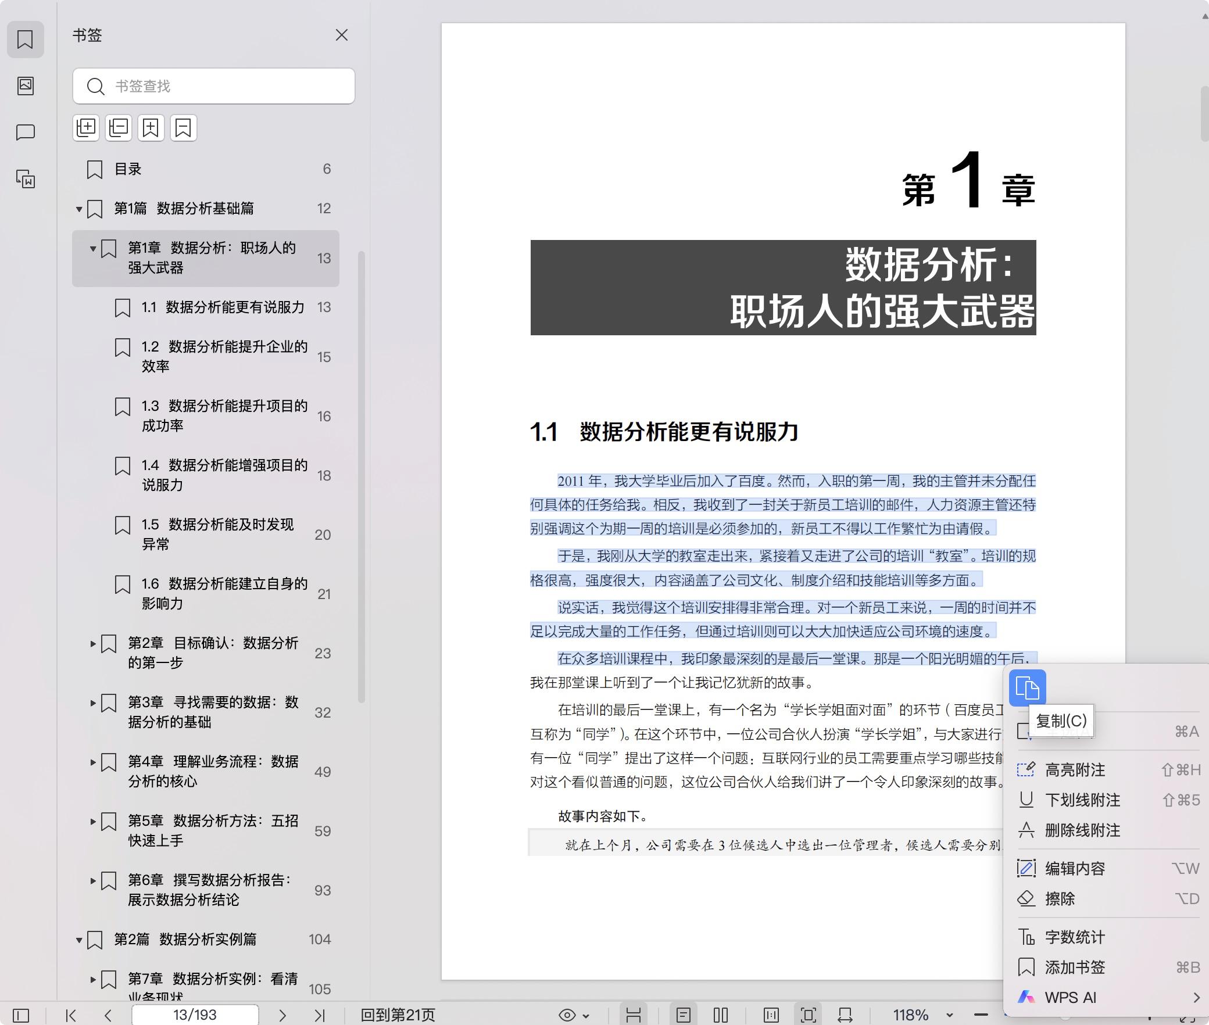This screenshot has width=1209, height=1025.
Task: Click the bookmark search field
Action: (x=233, y=86)
